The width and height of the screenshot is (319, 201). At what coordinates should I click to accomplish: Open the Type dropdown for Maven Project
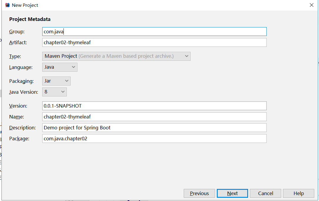[116, 56]
